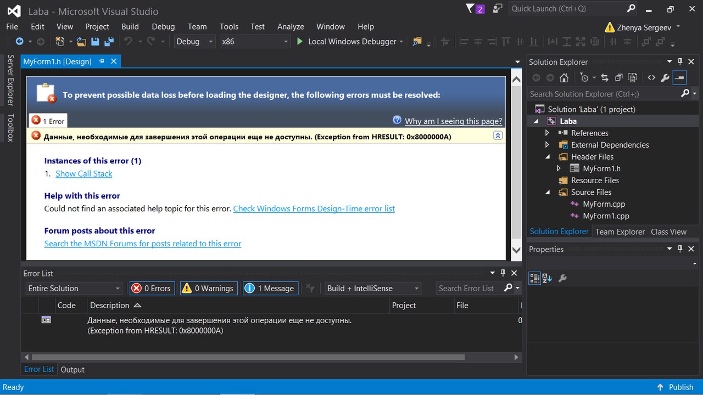Screen dimensions: 703x395
Task: Click the Save All toolbar icon
Action: coord(109,42)
